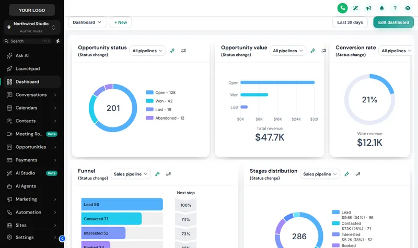Open Conversations in the sidebar
The image size is (418, 248).
point(32,95)
